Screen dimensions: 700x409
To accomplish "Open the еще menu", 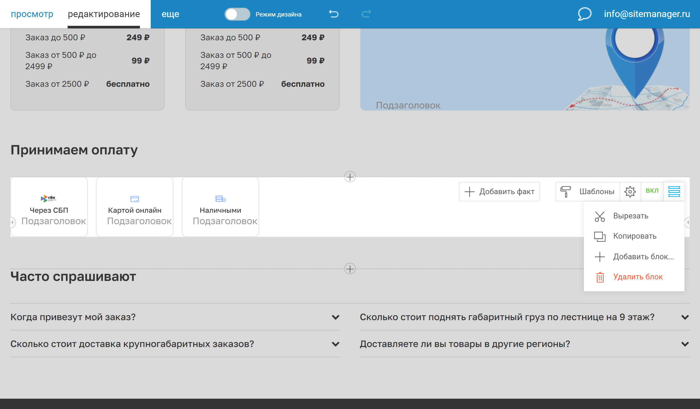I will pyautogui.click(x=170, y=14).
